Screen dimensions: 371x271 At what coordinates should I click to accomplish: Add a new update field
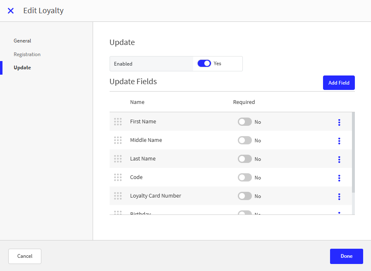tap(339, 82)
